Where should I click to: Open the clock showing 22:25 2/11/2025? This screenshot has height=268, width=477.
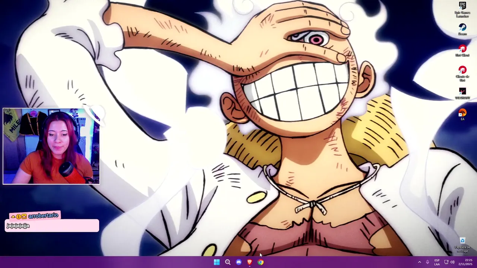tap(465, 262)
